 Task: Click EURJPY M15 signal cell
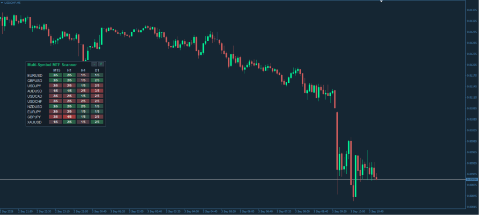point(55,111)
